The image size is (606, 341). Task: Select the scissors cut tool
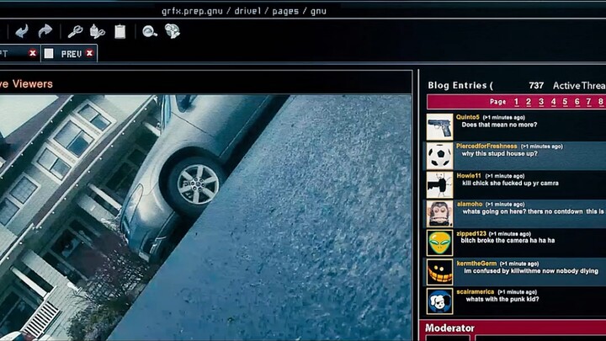[75, 31]
